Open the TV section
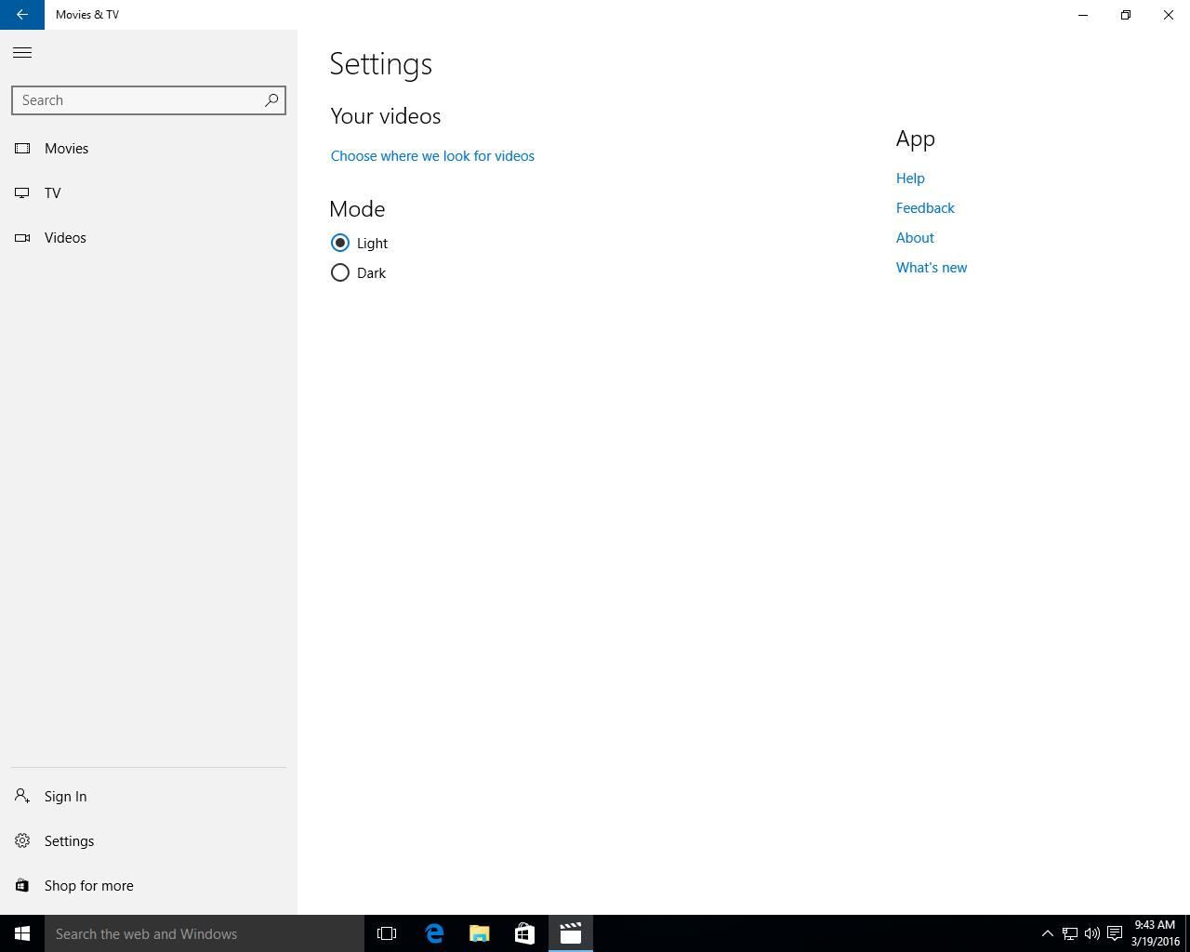This screenshot has width=1190, height=952. [149, 193]
